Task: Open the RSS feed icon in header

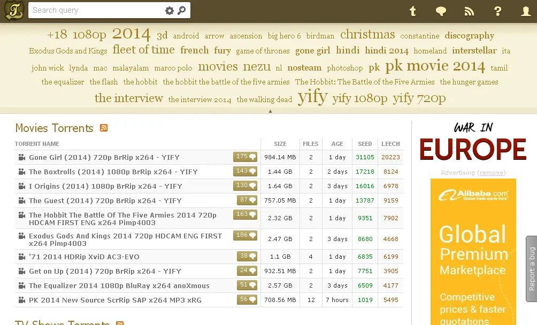Action: [469, 12]
